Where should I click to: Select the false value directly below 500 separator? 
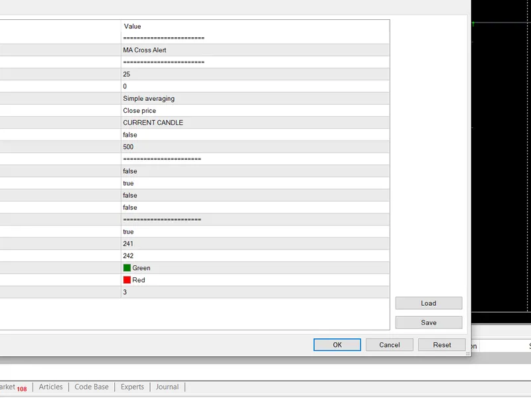pyautogui.click(x=255, y=171)
